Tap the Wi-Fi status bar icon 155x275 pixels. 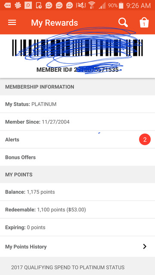click(91, 6)
